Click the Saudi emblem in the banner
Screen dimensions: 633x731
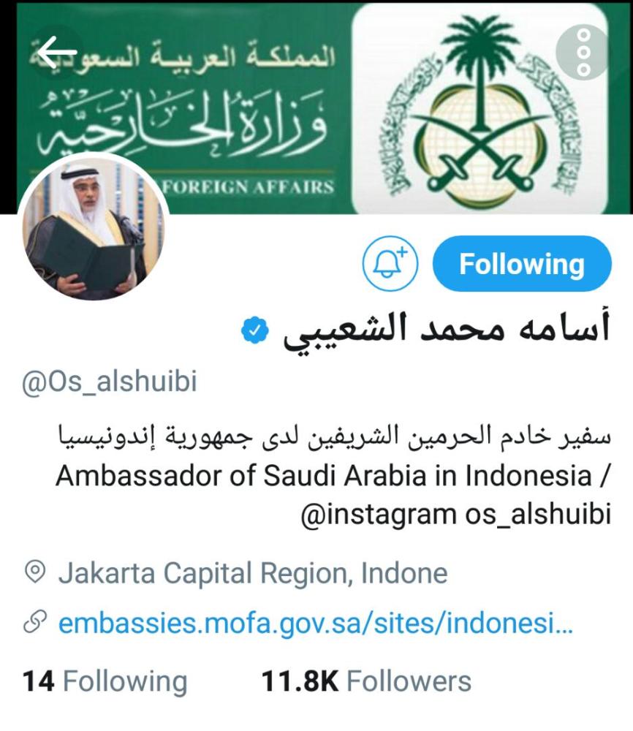click(x=480, y=108)
